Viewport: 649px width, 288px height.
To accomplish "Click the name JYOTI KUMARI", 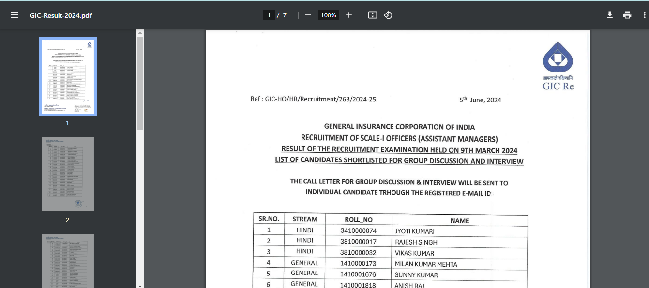I will (x=415, y=231).
